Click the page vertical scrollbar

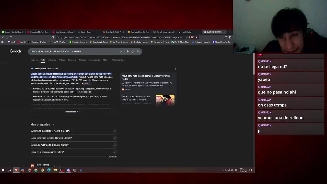coord(254,64)
